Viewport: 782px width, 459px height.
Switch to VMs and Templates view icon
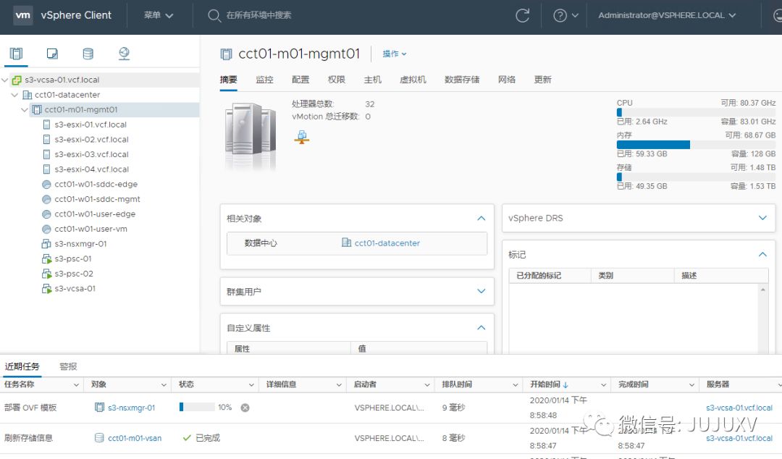click(x=52, y=54)
